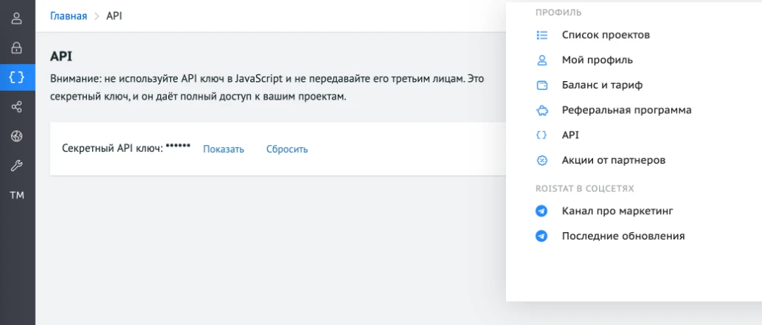Click the API breadcrumb item
The width and height of the screenshot is (762, 325).
click(114, 16)
